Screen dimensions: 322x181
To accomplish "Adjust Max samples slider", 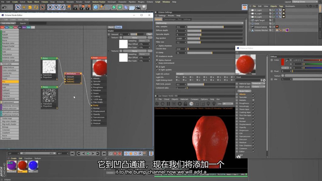I will coord(215,27).
